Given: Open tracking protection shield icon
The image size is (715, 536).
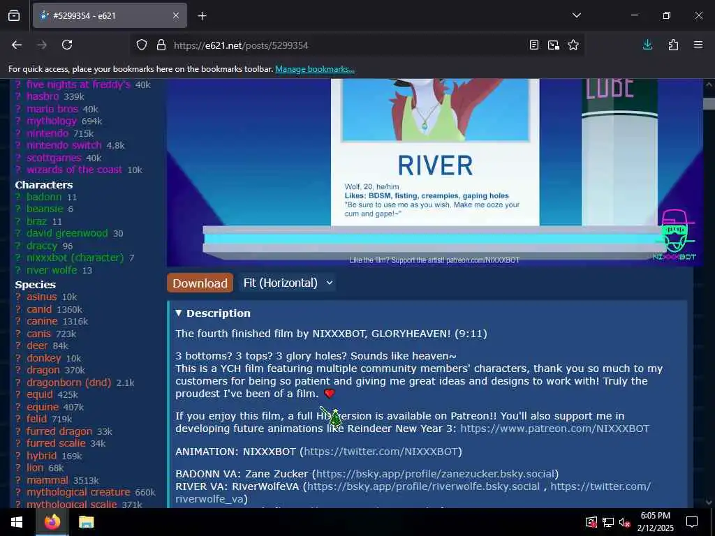Looking at the screenshot, I should (x=142, y=45).
